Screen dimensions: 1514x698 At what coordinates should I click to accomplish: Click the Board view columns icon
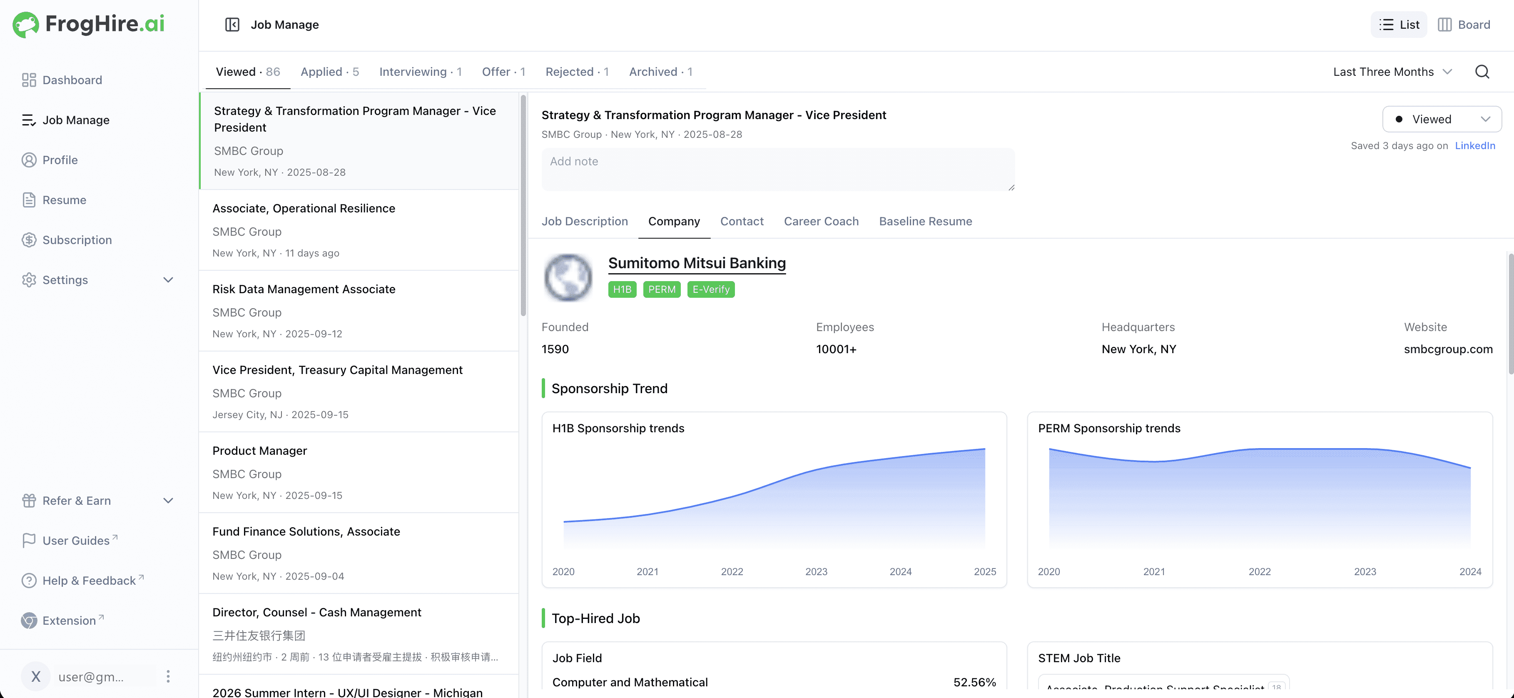point(1444,25)
